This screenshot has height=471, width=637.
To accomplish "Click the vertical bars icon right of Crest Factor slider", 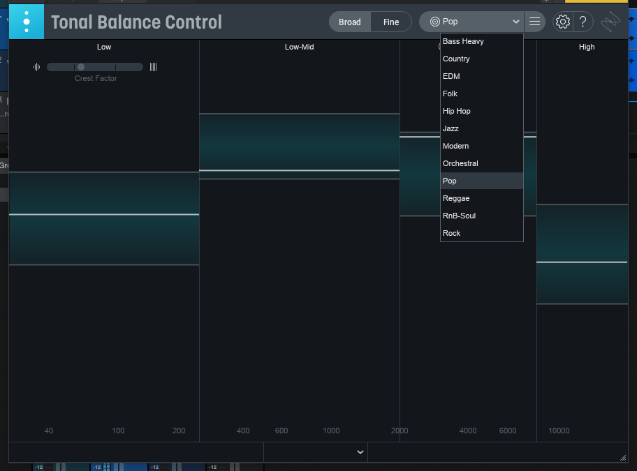I will pyautogui.click(x=153, y=66).
